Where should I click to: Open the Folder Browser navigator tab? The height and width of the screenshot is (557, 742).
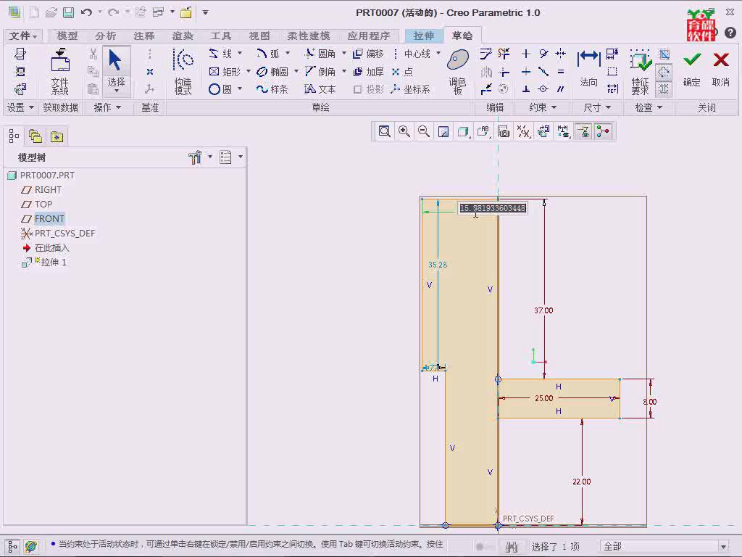pos(36,137)
